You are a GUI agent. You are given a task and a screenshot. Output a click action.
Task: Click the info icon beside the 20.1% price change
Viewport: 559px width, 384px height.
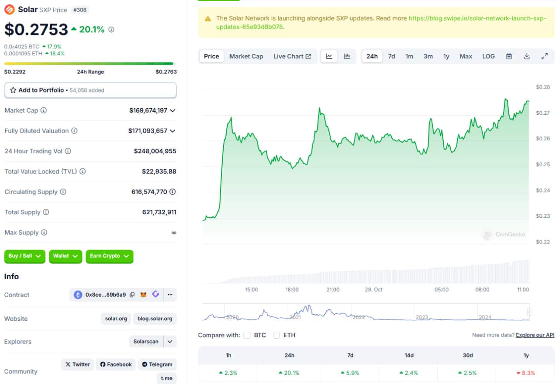[x=111, y=30]
